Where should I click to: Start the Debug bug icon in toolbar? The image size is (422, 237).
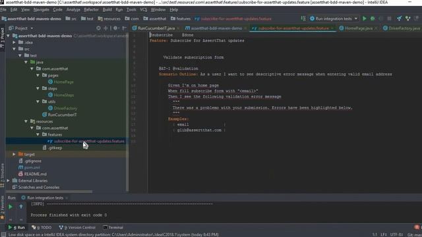tap(373, 18)
